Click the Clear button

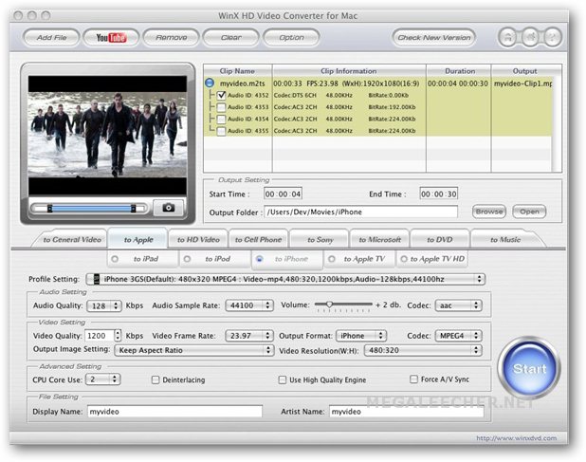231,37
